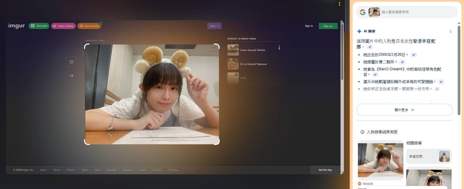Open the Help footer link
Viewport: 464px width, 189px height.
[97, 170]
